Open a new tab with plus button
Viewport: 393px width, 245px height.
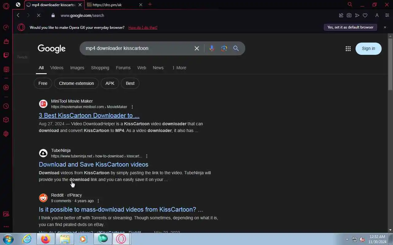pos(150,4)
